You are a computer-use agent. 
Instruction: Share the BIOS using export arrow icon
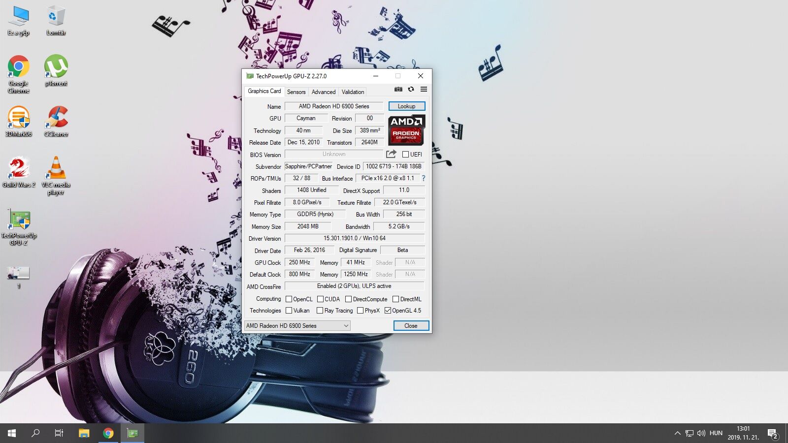click(x=391, y=154)
